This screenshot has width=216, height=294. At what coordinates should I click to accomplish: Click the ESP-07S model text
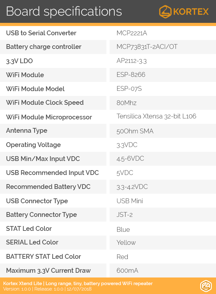click(129, 89)
